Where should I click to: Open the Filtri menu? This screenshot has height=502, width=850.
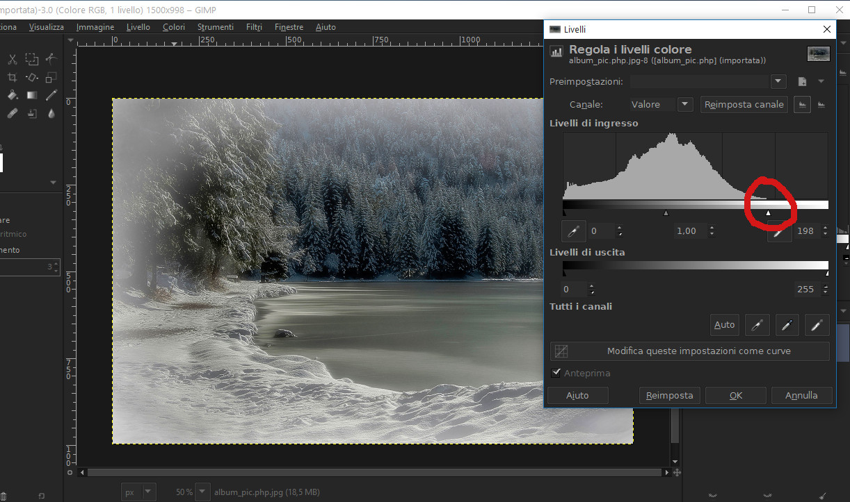tap(254, 27)
